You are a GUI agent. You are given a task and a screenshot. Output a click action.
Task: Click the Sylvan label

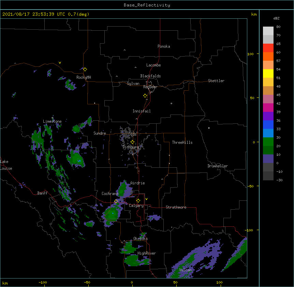click(x=133, y=84)
